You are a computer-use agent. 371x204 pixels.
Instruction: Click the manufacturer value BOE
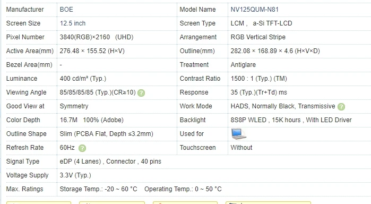click(x=66, y=10)
